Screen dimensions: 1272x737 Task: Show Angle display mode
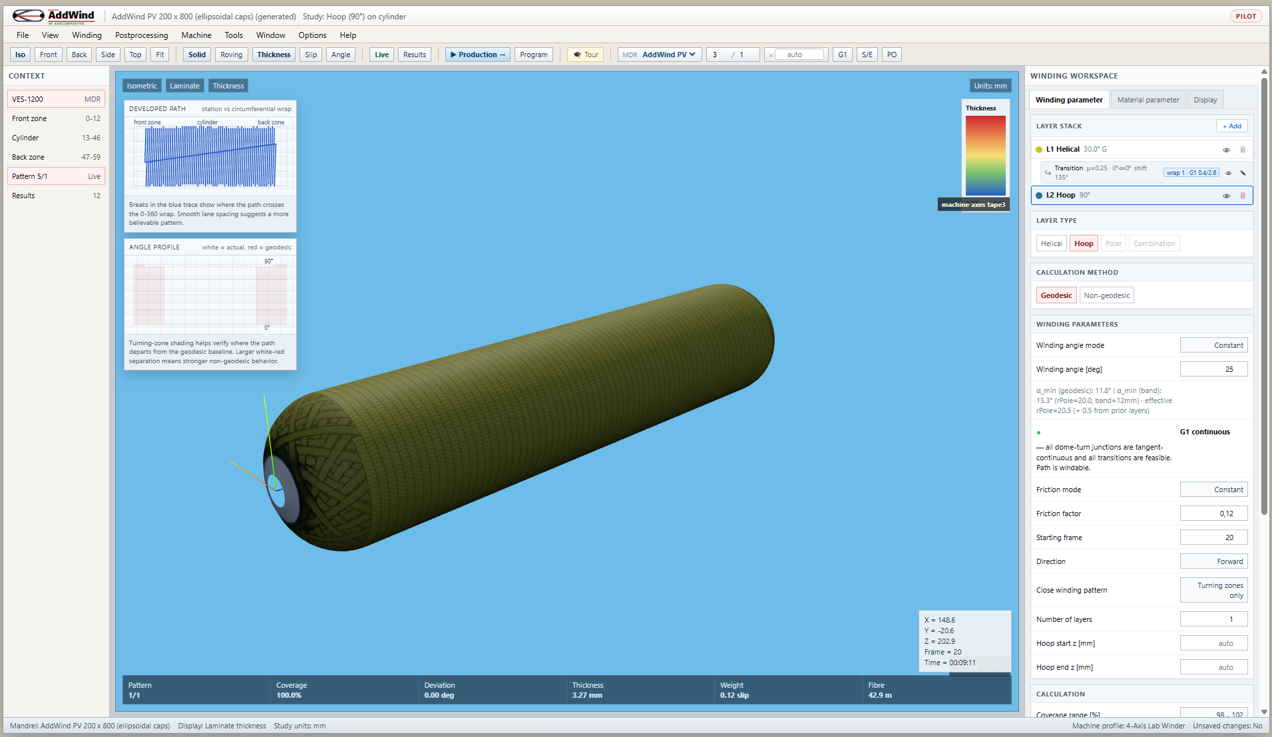click(341, 55)
